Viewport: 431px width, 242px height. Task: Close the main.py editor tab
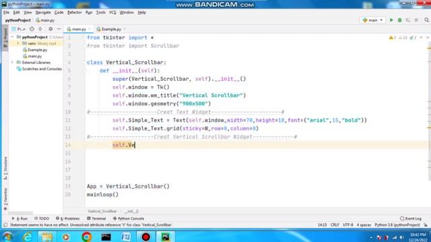click(90, 29)
